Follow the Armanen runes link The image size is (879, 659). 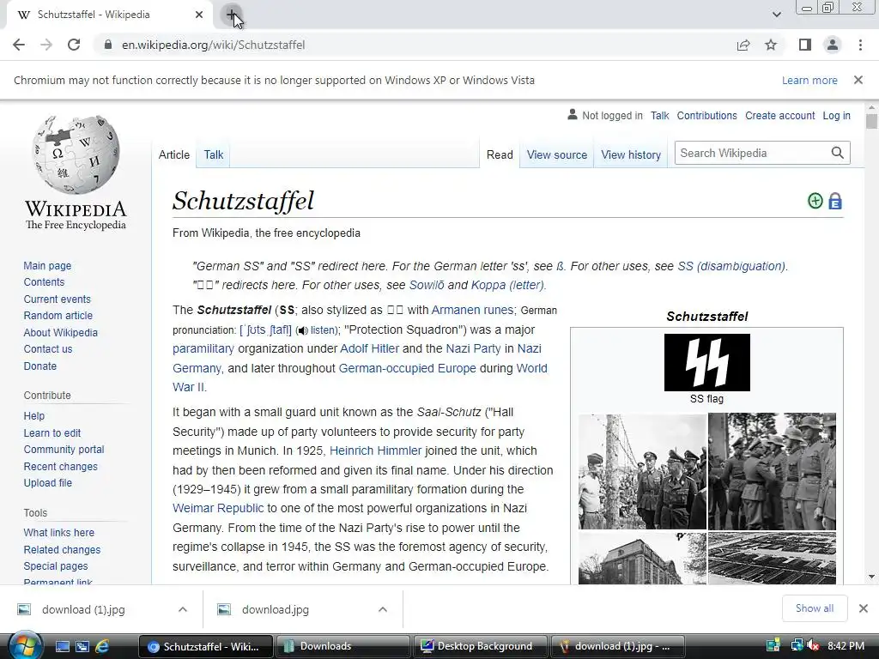(472, 310)
